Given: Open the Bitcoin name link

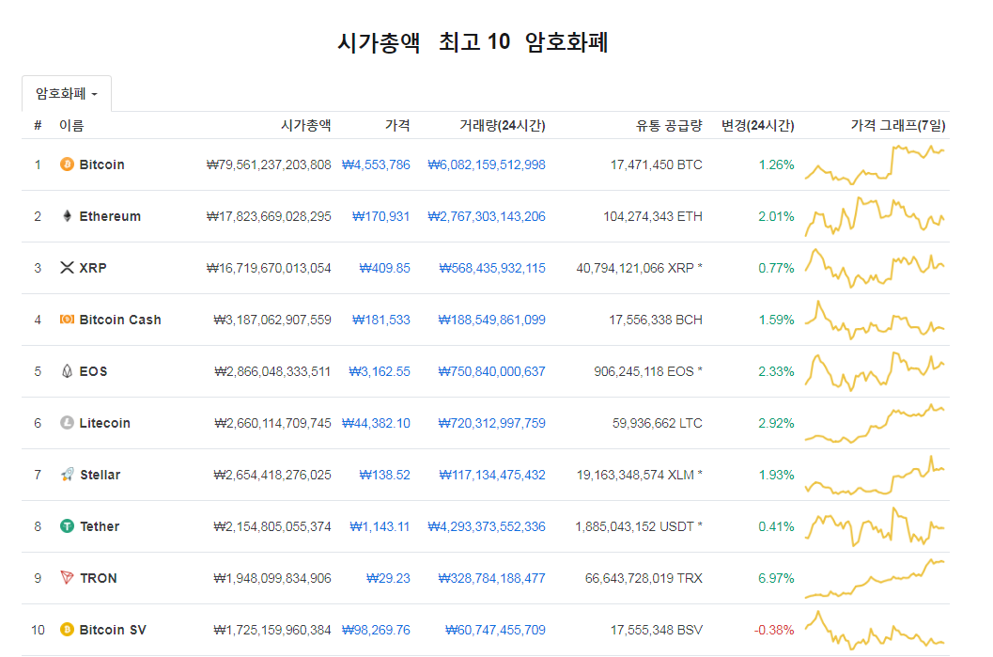Looking at the screenshot, I should [x=102, y=164].
